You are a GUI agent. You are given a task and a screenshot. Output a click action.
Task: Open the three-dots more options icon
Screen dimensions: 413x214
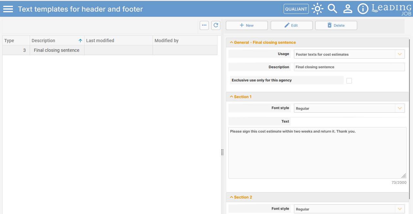204,25
